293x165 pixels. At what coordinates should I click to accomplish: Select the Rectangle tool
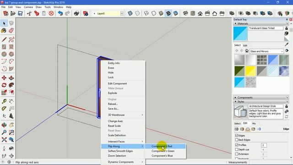4,47
